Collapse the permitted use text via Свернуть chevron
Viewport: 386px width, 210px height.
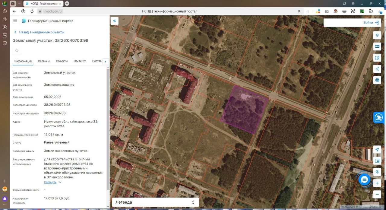pyautogui.click(x=60, y=182)
